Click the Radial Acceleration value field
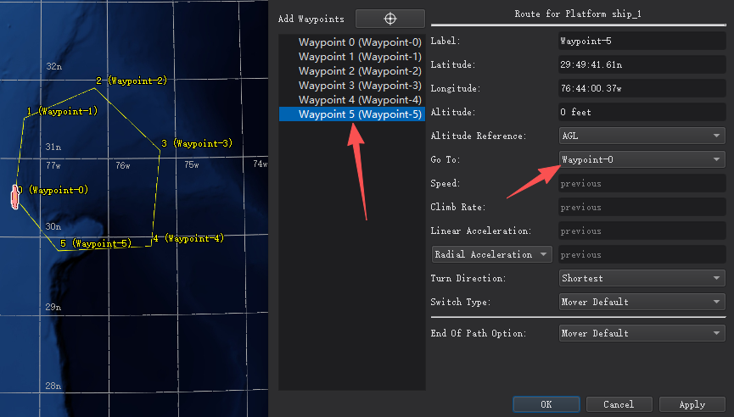Viewport: 734px width, 417px height. (x=642, y=254)
